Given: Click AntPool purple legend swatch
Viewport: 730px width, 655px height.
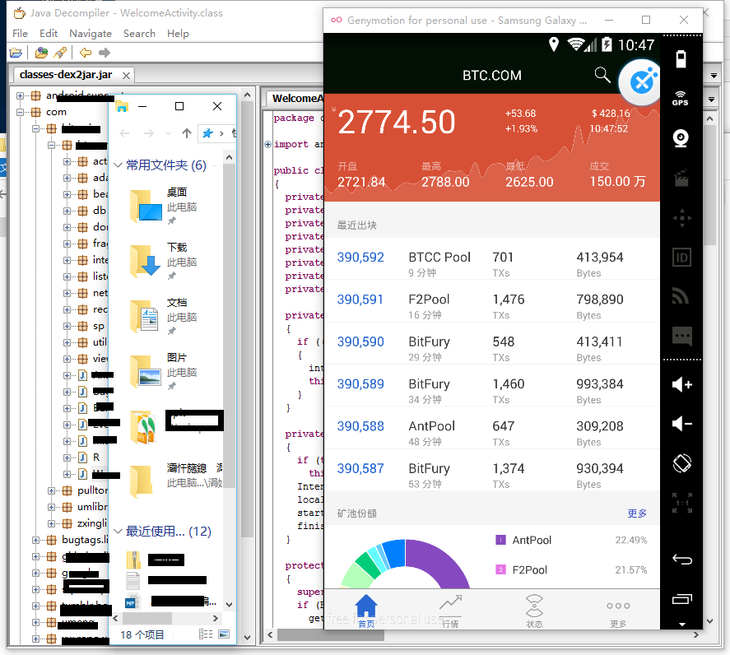Looking at the screenshot, I should click(500, 540).
